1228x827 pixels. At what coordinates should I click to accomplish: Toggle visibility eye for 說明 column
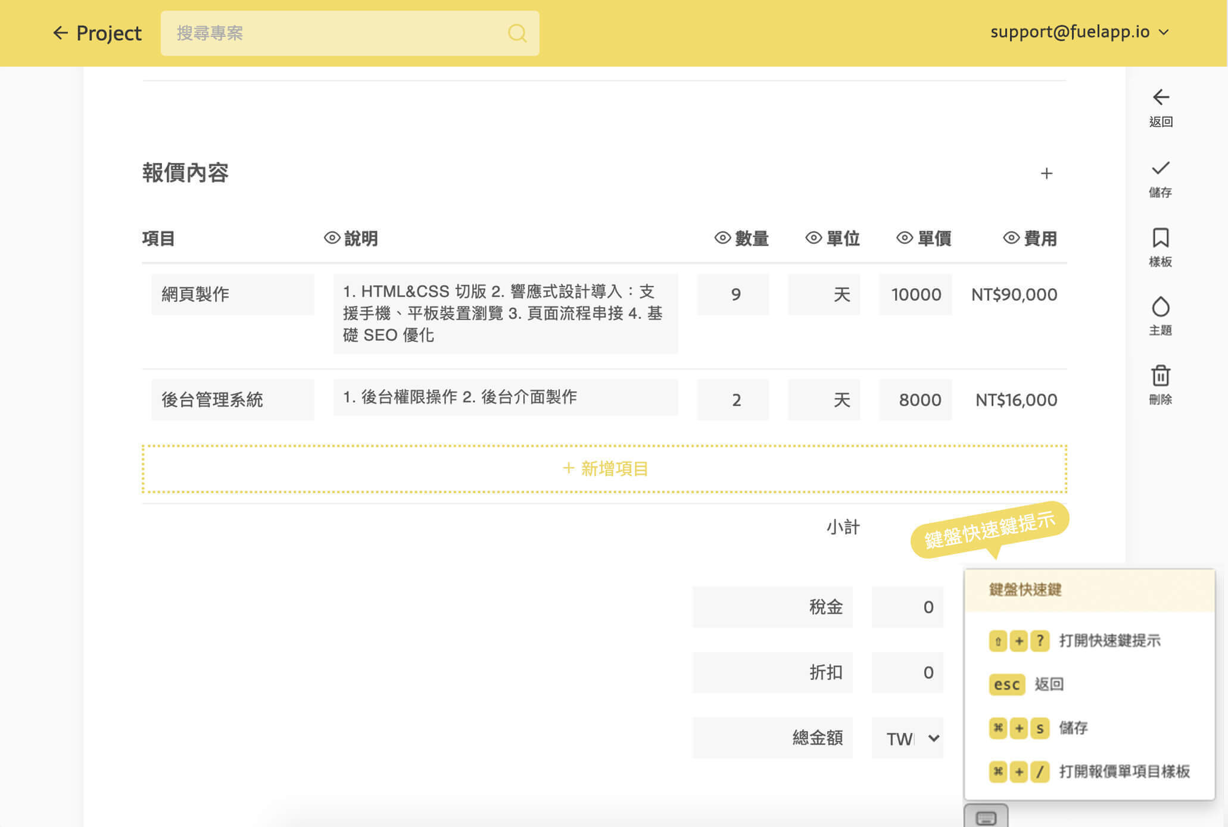332,238
